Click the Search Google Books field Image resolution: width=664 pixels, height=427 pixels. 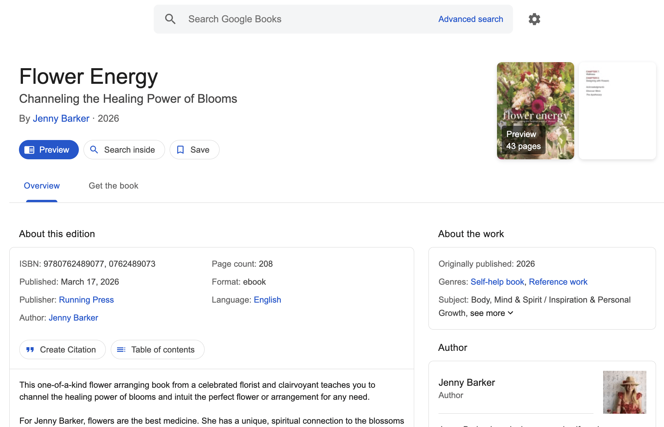coord(333,19)
